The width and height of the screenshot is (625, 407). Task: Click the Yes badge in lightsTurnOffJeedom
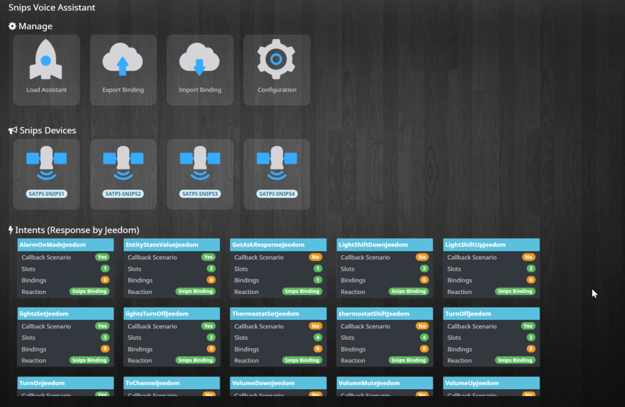coord(209,326)
